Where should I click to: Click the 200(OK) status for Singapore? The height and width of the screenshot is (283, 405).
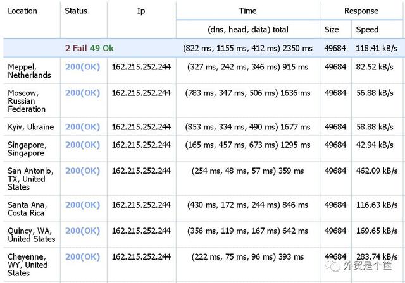tap(82, 145)
